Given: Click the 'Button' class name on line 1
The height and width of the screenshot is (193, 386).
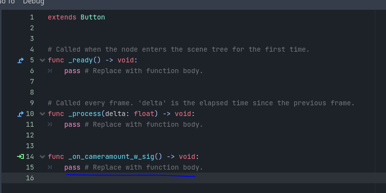Looking at the screenshot, I should click(93, 17).
